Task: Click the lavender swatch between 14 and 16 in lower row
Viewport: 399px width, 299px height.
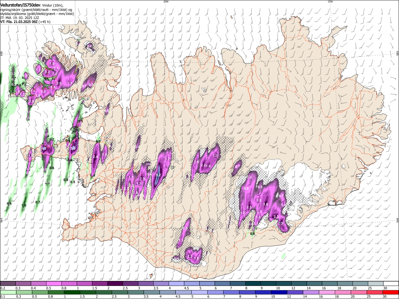Action: [311, 292]
